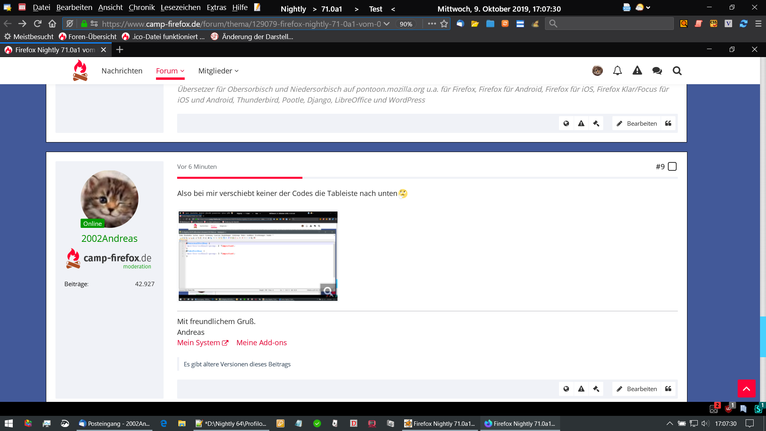Click the page vertical scrollbar thumb

(763, 336)
